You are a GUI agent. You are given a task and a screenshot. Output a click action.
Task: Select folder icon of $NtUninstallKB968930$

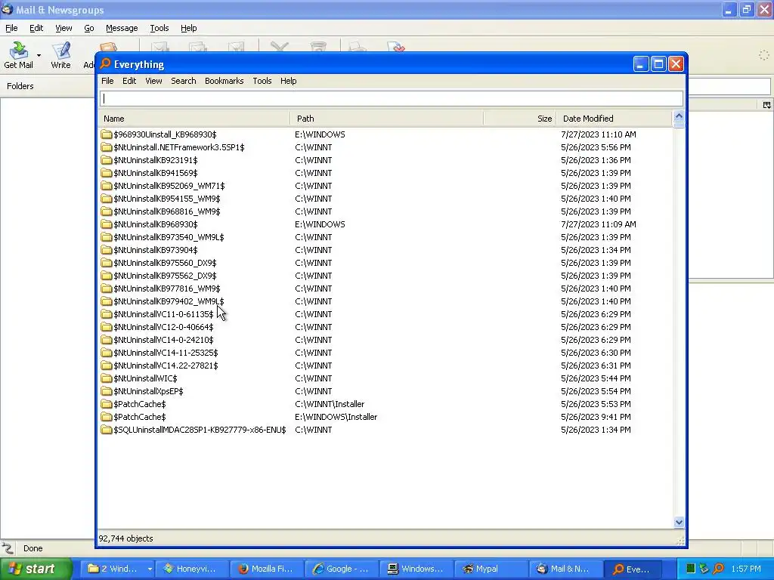coord(106,224)
